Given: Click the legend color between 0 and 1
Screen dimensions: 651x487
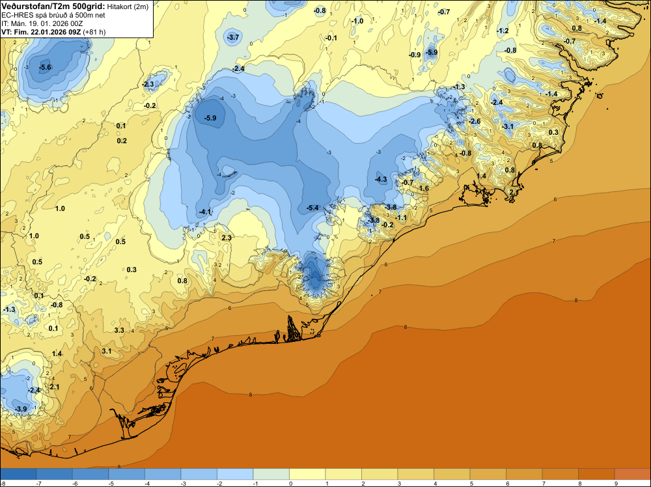Looking at the screenshot, I should (307, 474).
